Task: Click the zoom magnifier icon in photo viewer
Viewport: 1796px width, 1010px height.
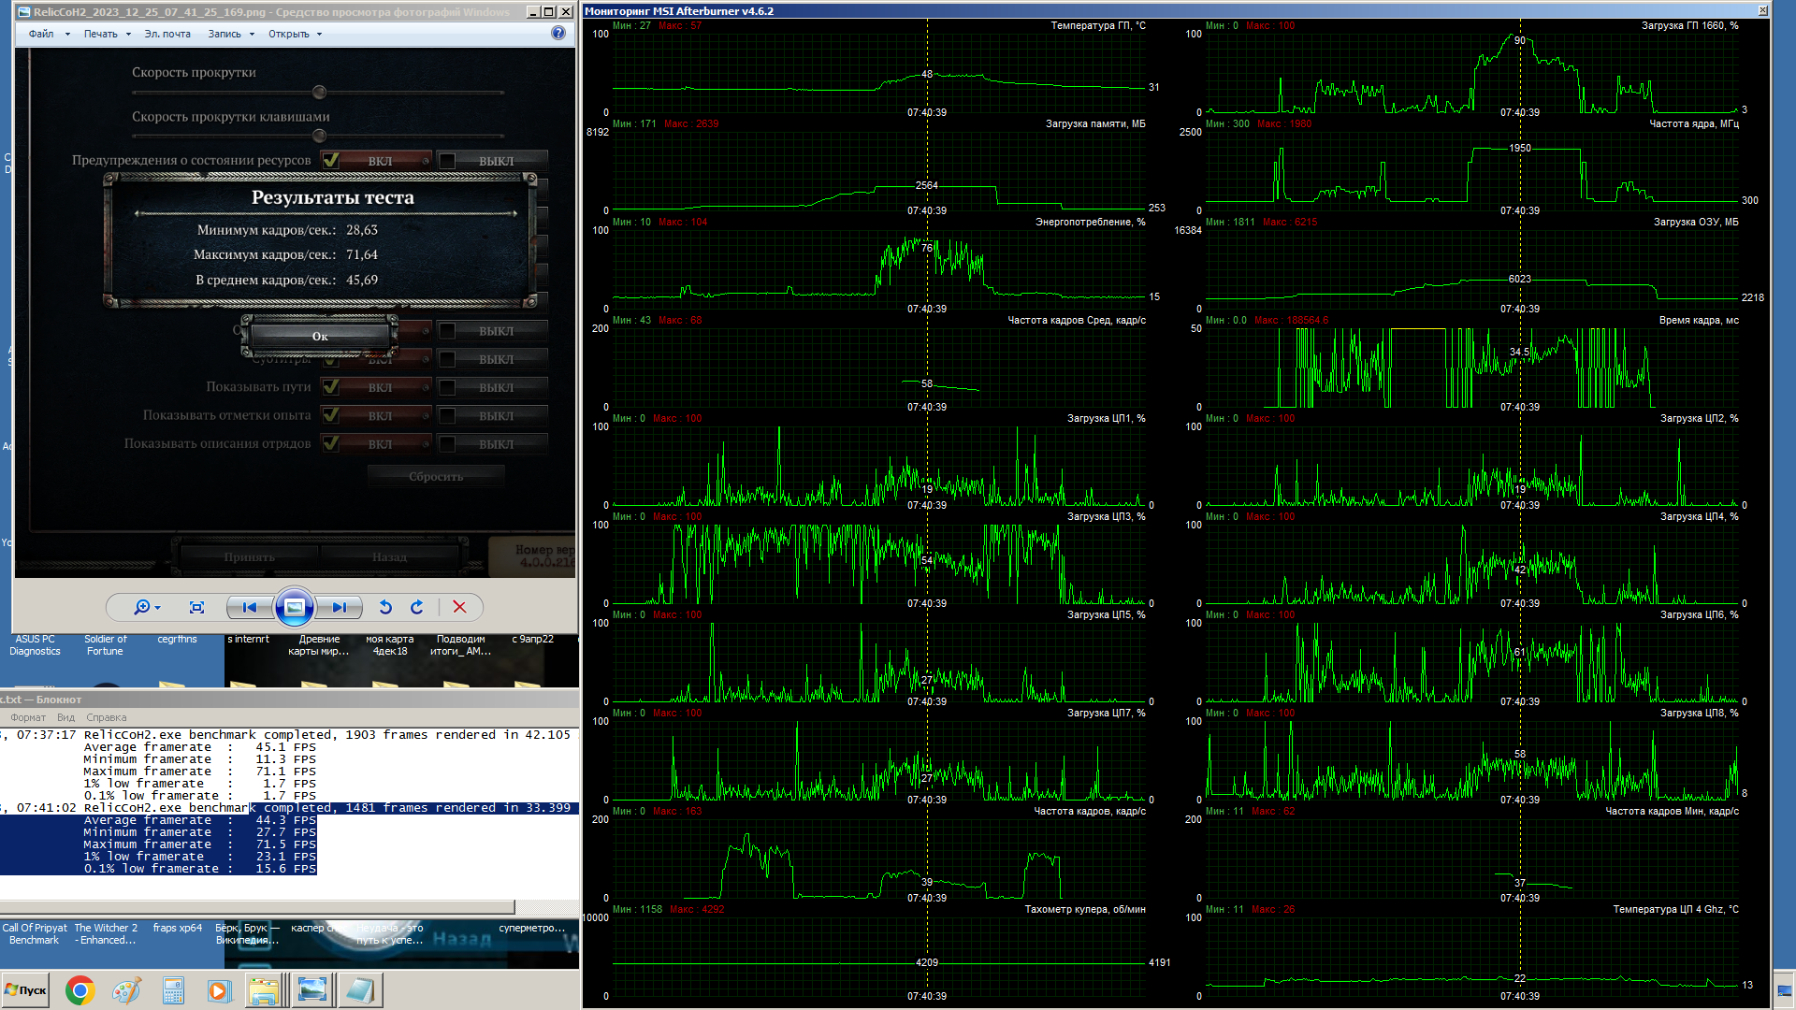Action: tap(142, 607)
